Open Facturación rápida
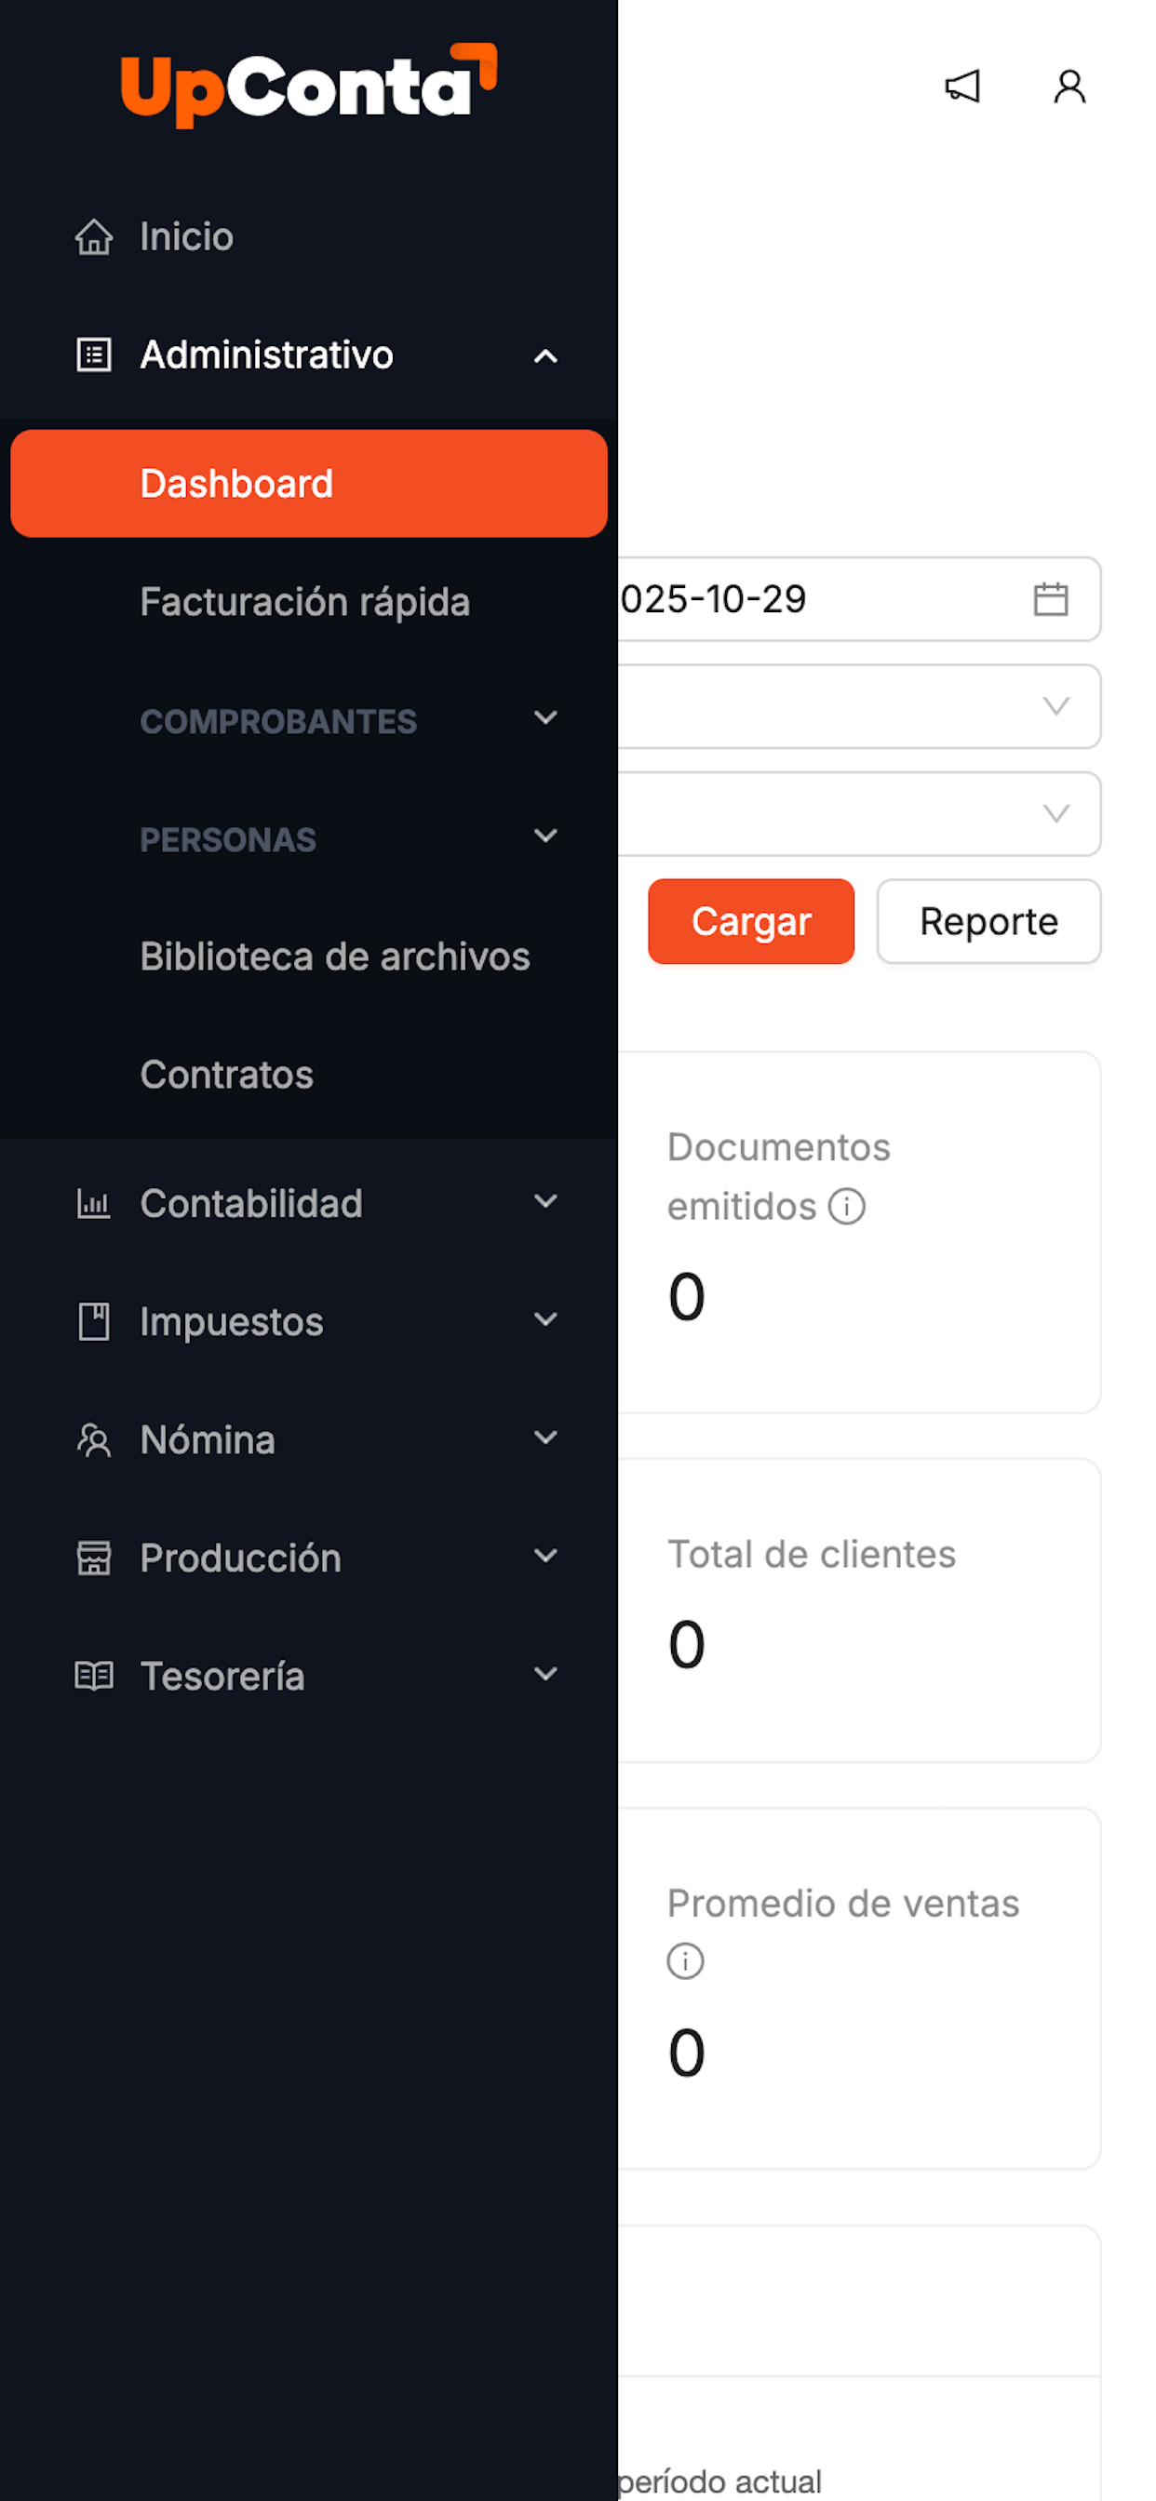Screen dimensions: 1156x2501 pyautogui.click(x=305, y=602)
